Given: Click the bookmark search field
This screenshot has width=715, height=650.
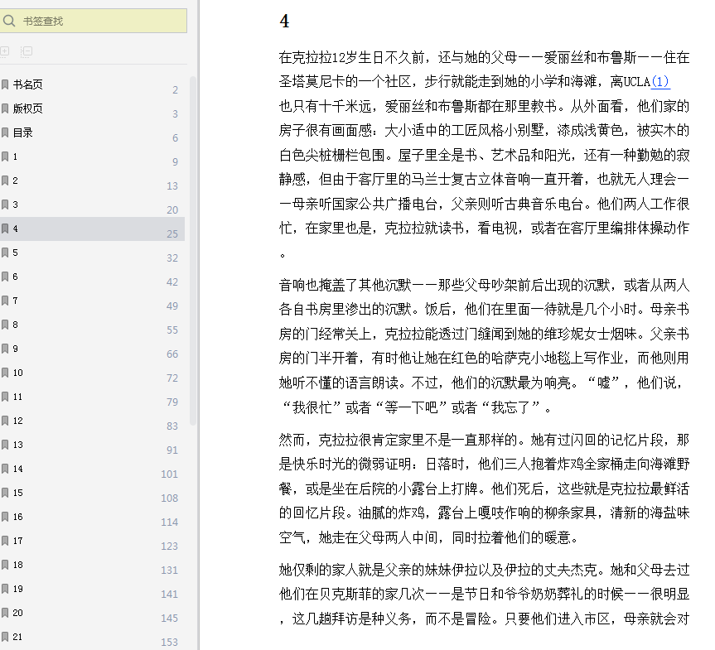Looking at the screenshot, I should tap(93, 21).
